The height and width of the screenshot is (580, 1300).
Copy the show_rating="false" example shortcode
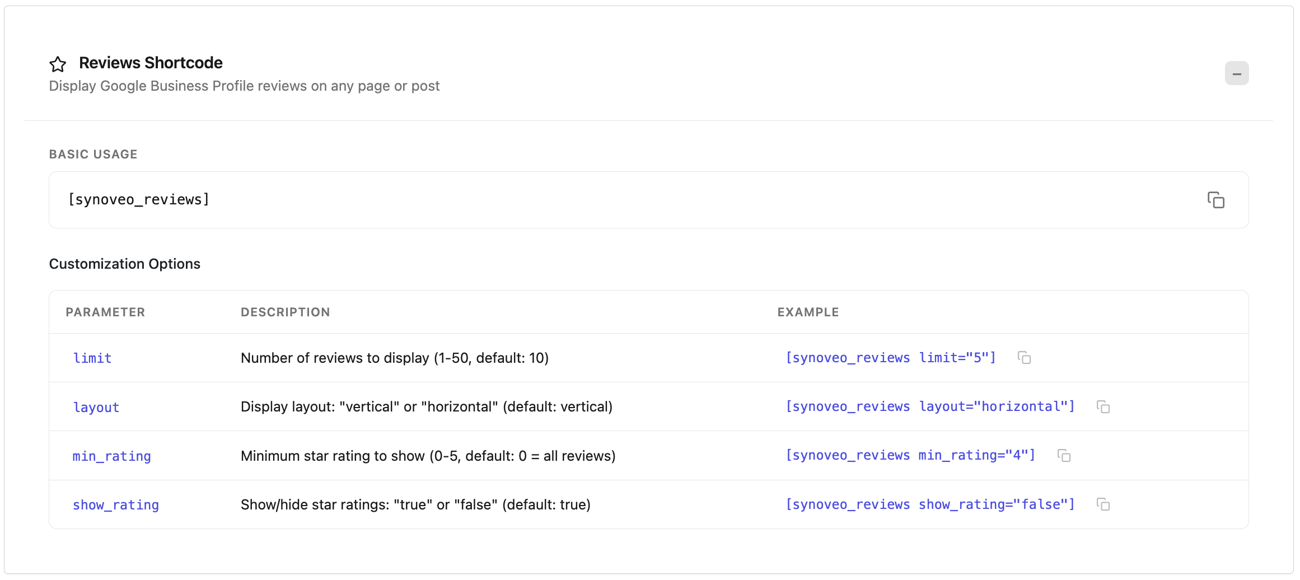click(1103, 504)
